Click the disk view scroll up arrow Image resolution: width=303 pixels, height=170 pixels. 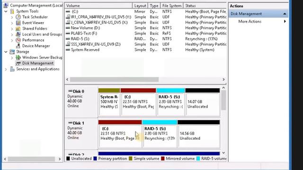223,88
